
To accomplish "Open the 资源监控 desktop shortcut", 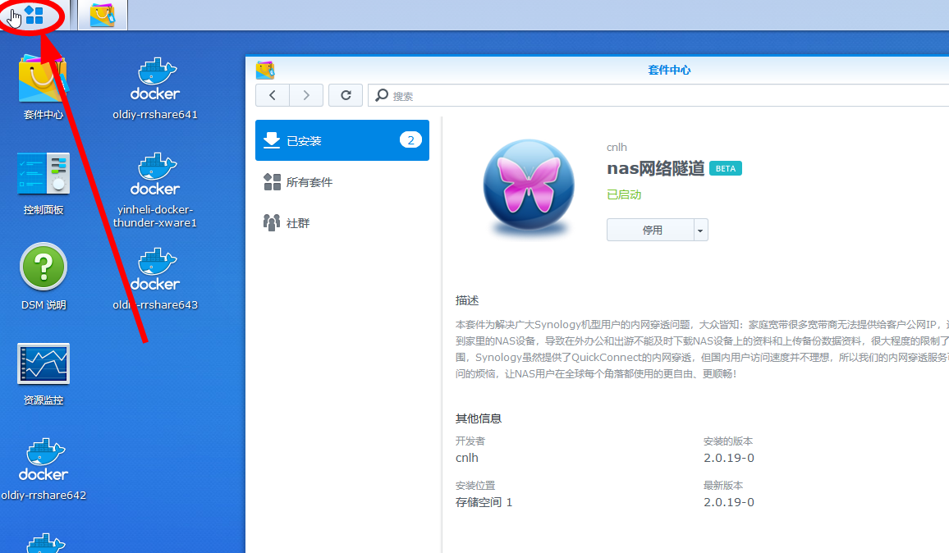I will click(x=43, y=374).
